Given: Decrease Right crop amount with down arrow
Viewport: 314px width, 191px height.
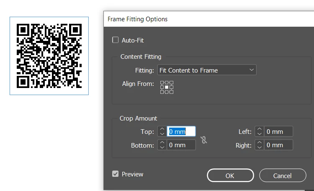Looking at the screenshot, I should coord(259,147).
